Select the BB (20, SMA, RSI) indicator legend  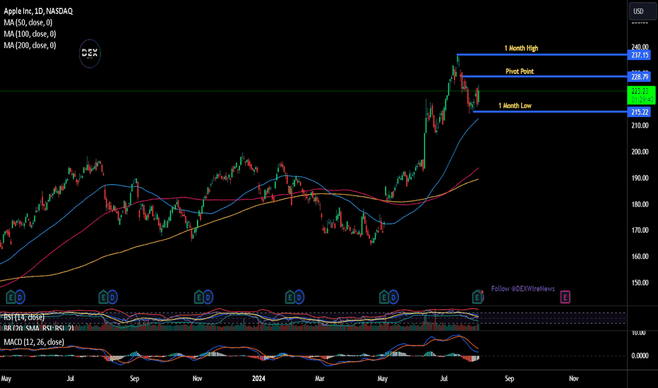pos(39,328)
